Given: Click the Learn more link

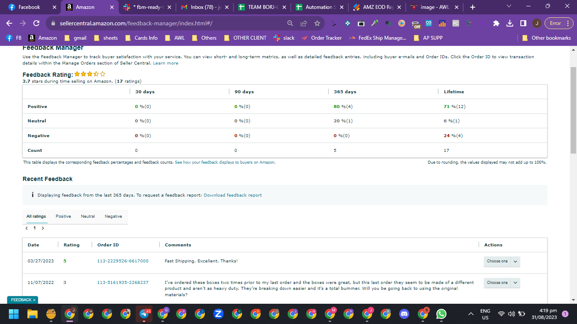Looking at the screenshot, I should (166, 63).
